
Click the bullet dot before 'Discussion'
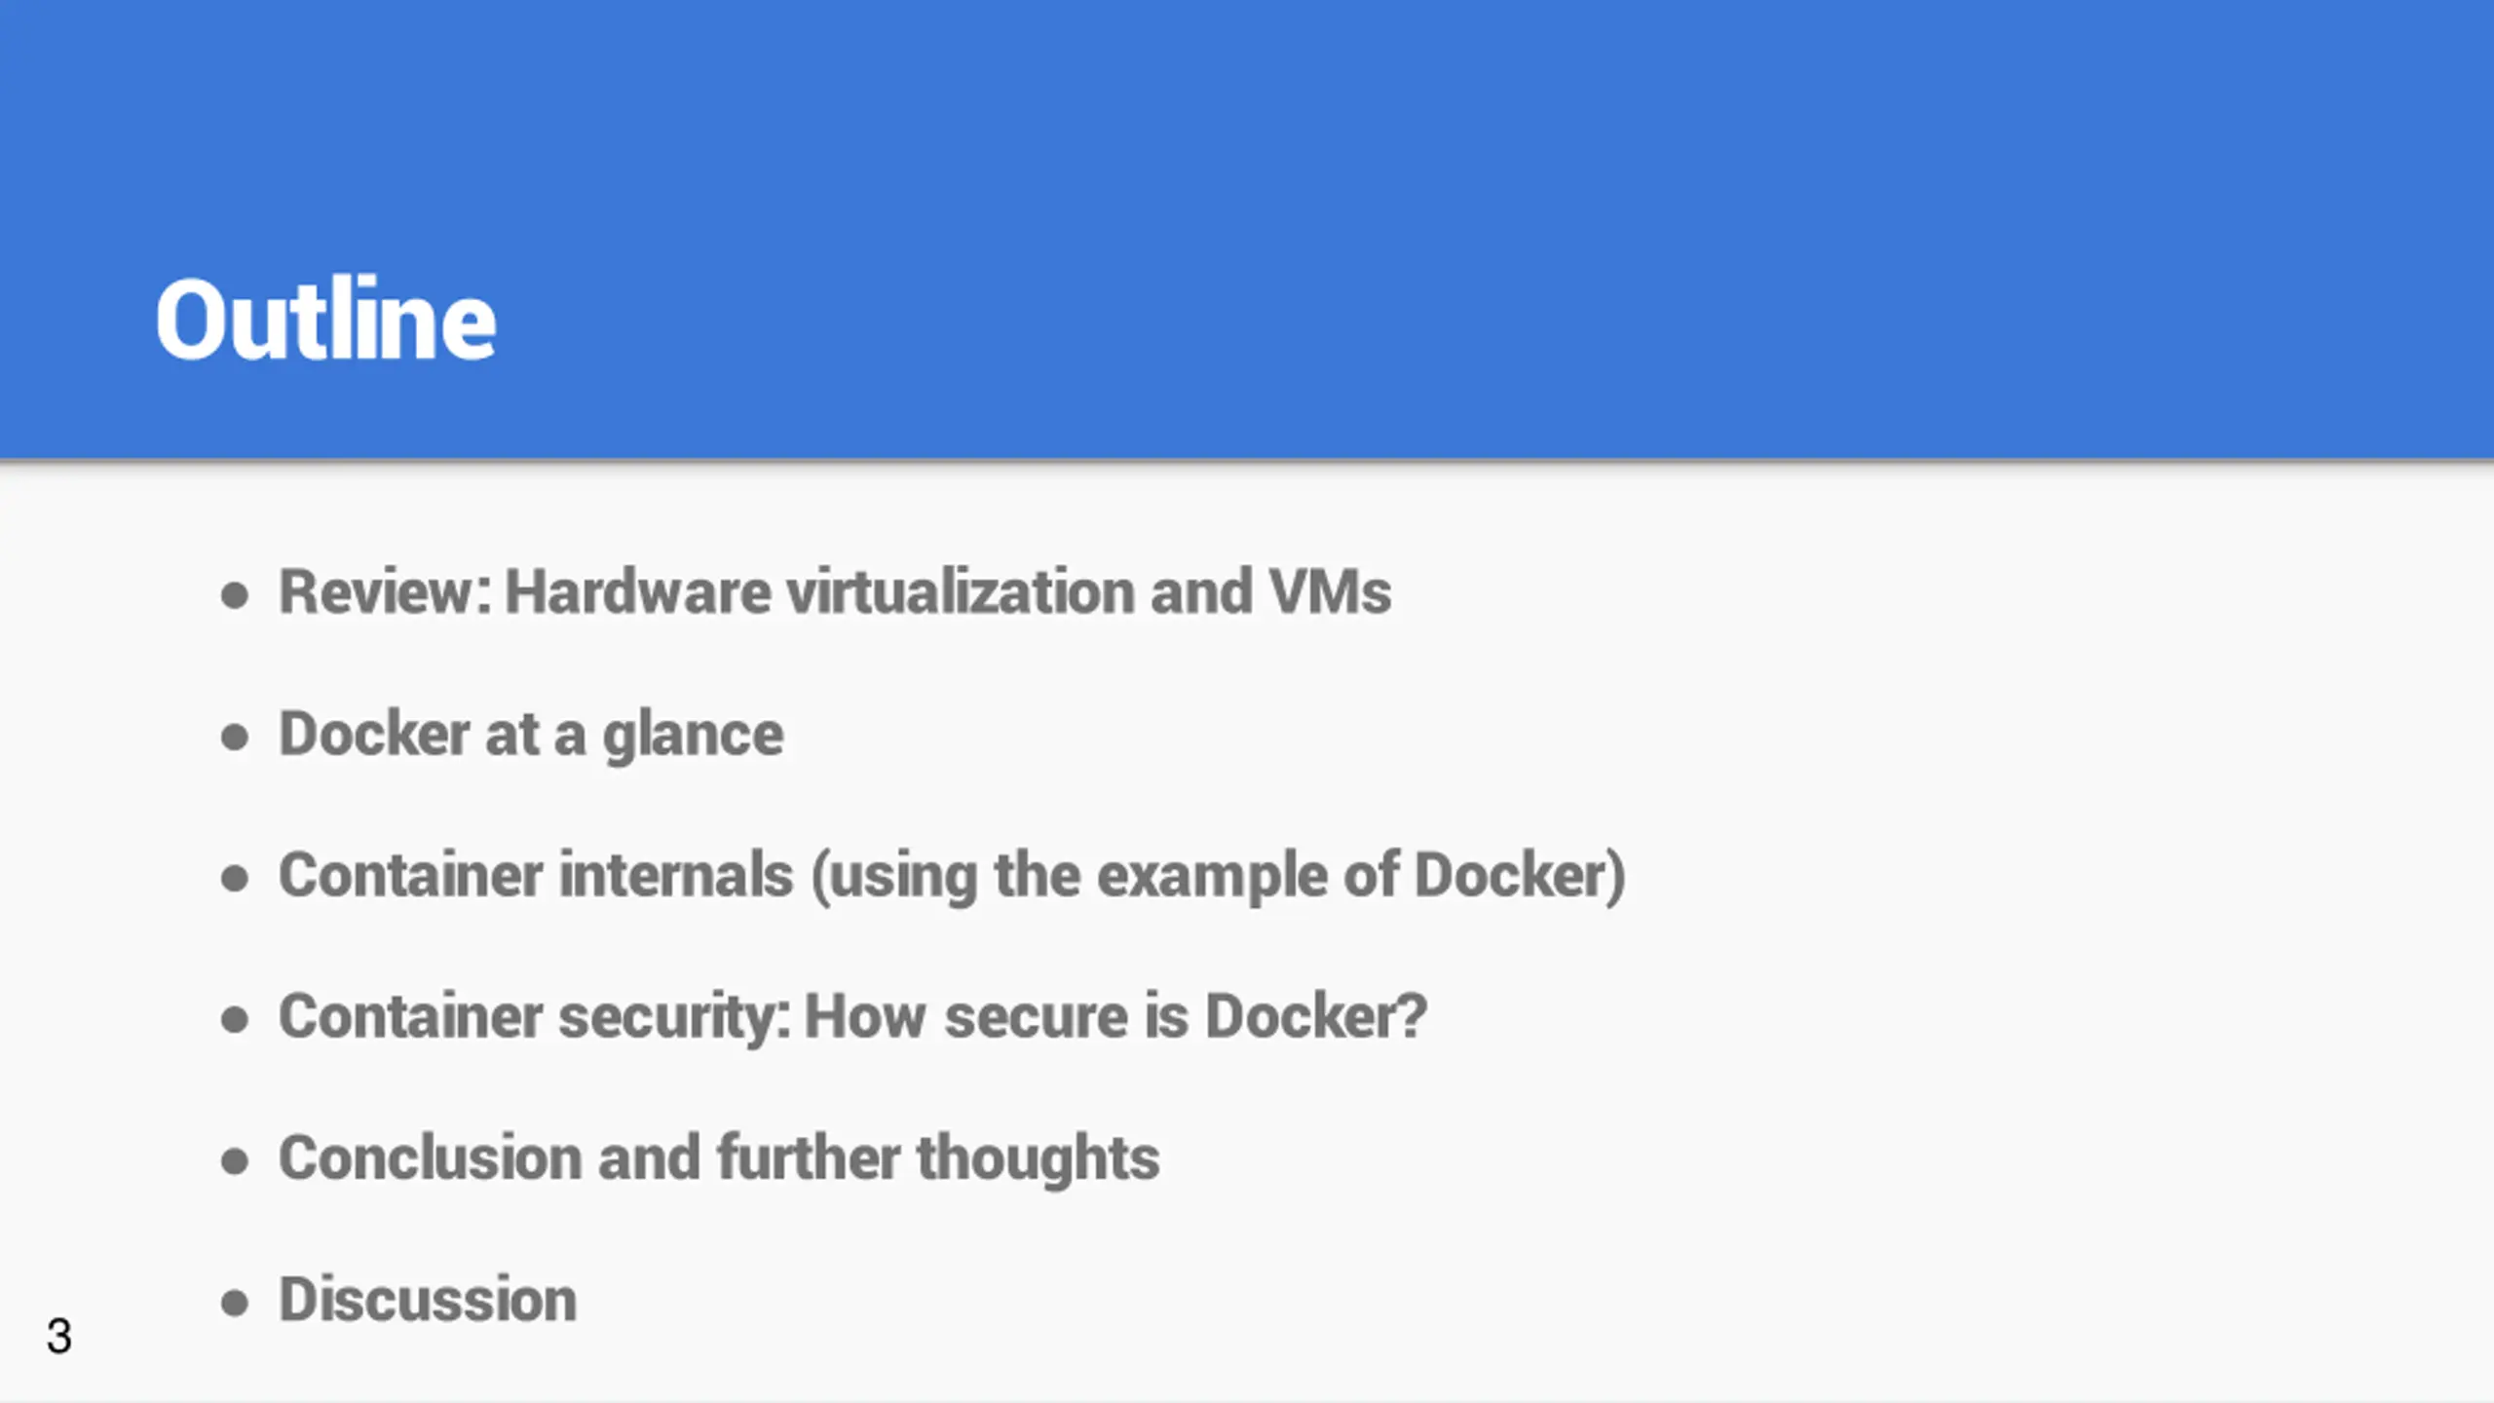pos(235,1303)
